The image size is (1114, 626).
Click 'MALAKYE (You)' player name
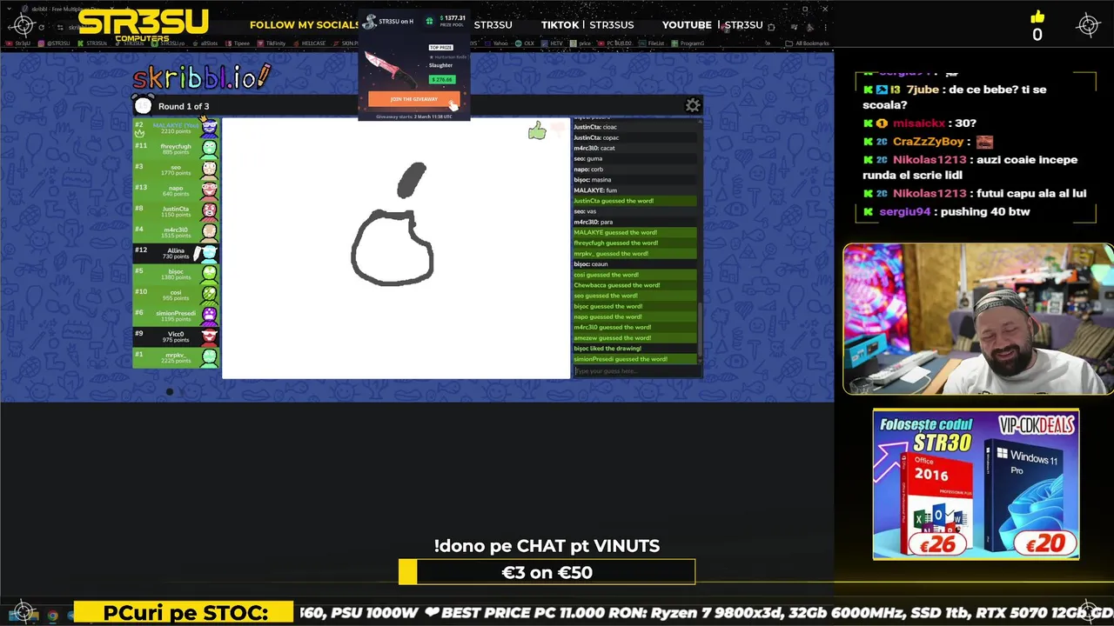[x=176, y=125]
